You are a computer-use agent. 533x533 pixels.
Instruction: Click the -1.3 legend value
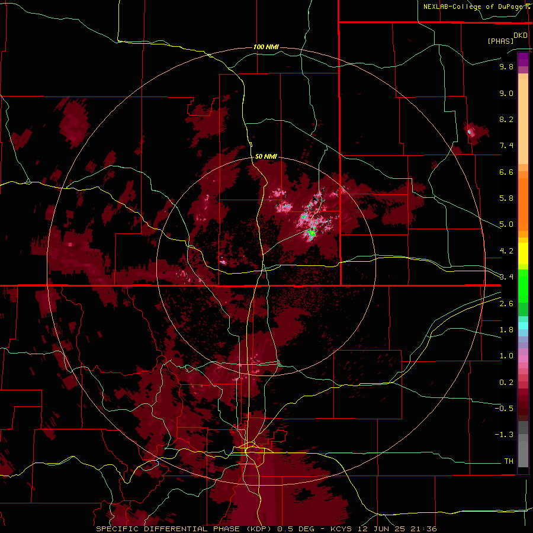click(504, 435)
